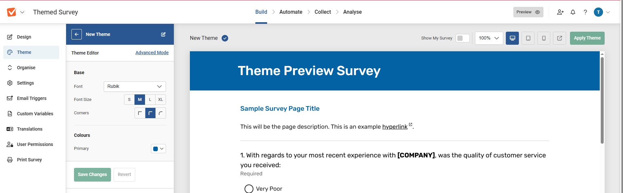Viewport: 623px width, 193px height.
Task: Open the Primary colour swatch picker
Action: pos(158,149)
